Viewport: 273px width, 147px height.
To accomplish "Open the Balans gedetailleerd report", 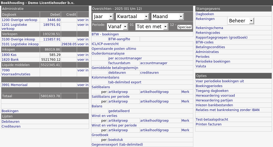I will pyautogui.click(x=119, y=111).
